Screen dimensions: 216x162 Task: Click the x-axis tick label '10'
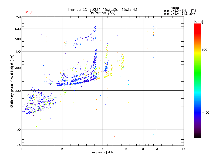click(156, 149)
